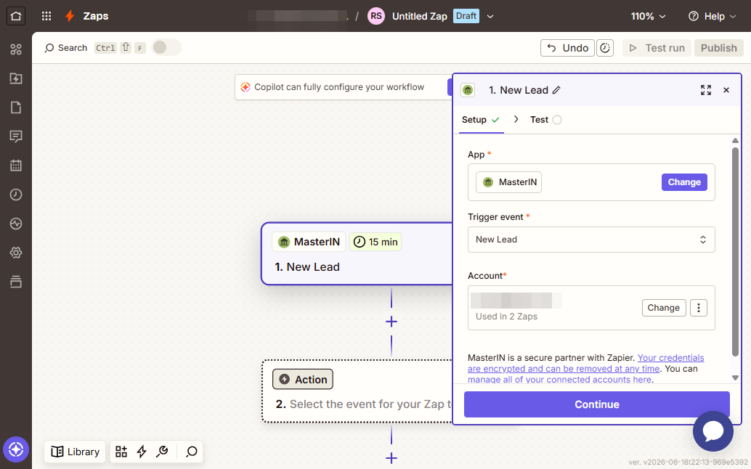
Task: Click the scrollbar down arrow in the panel
Action: (x=735, y=378)
